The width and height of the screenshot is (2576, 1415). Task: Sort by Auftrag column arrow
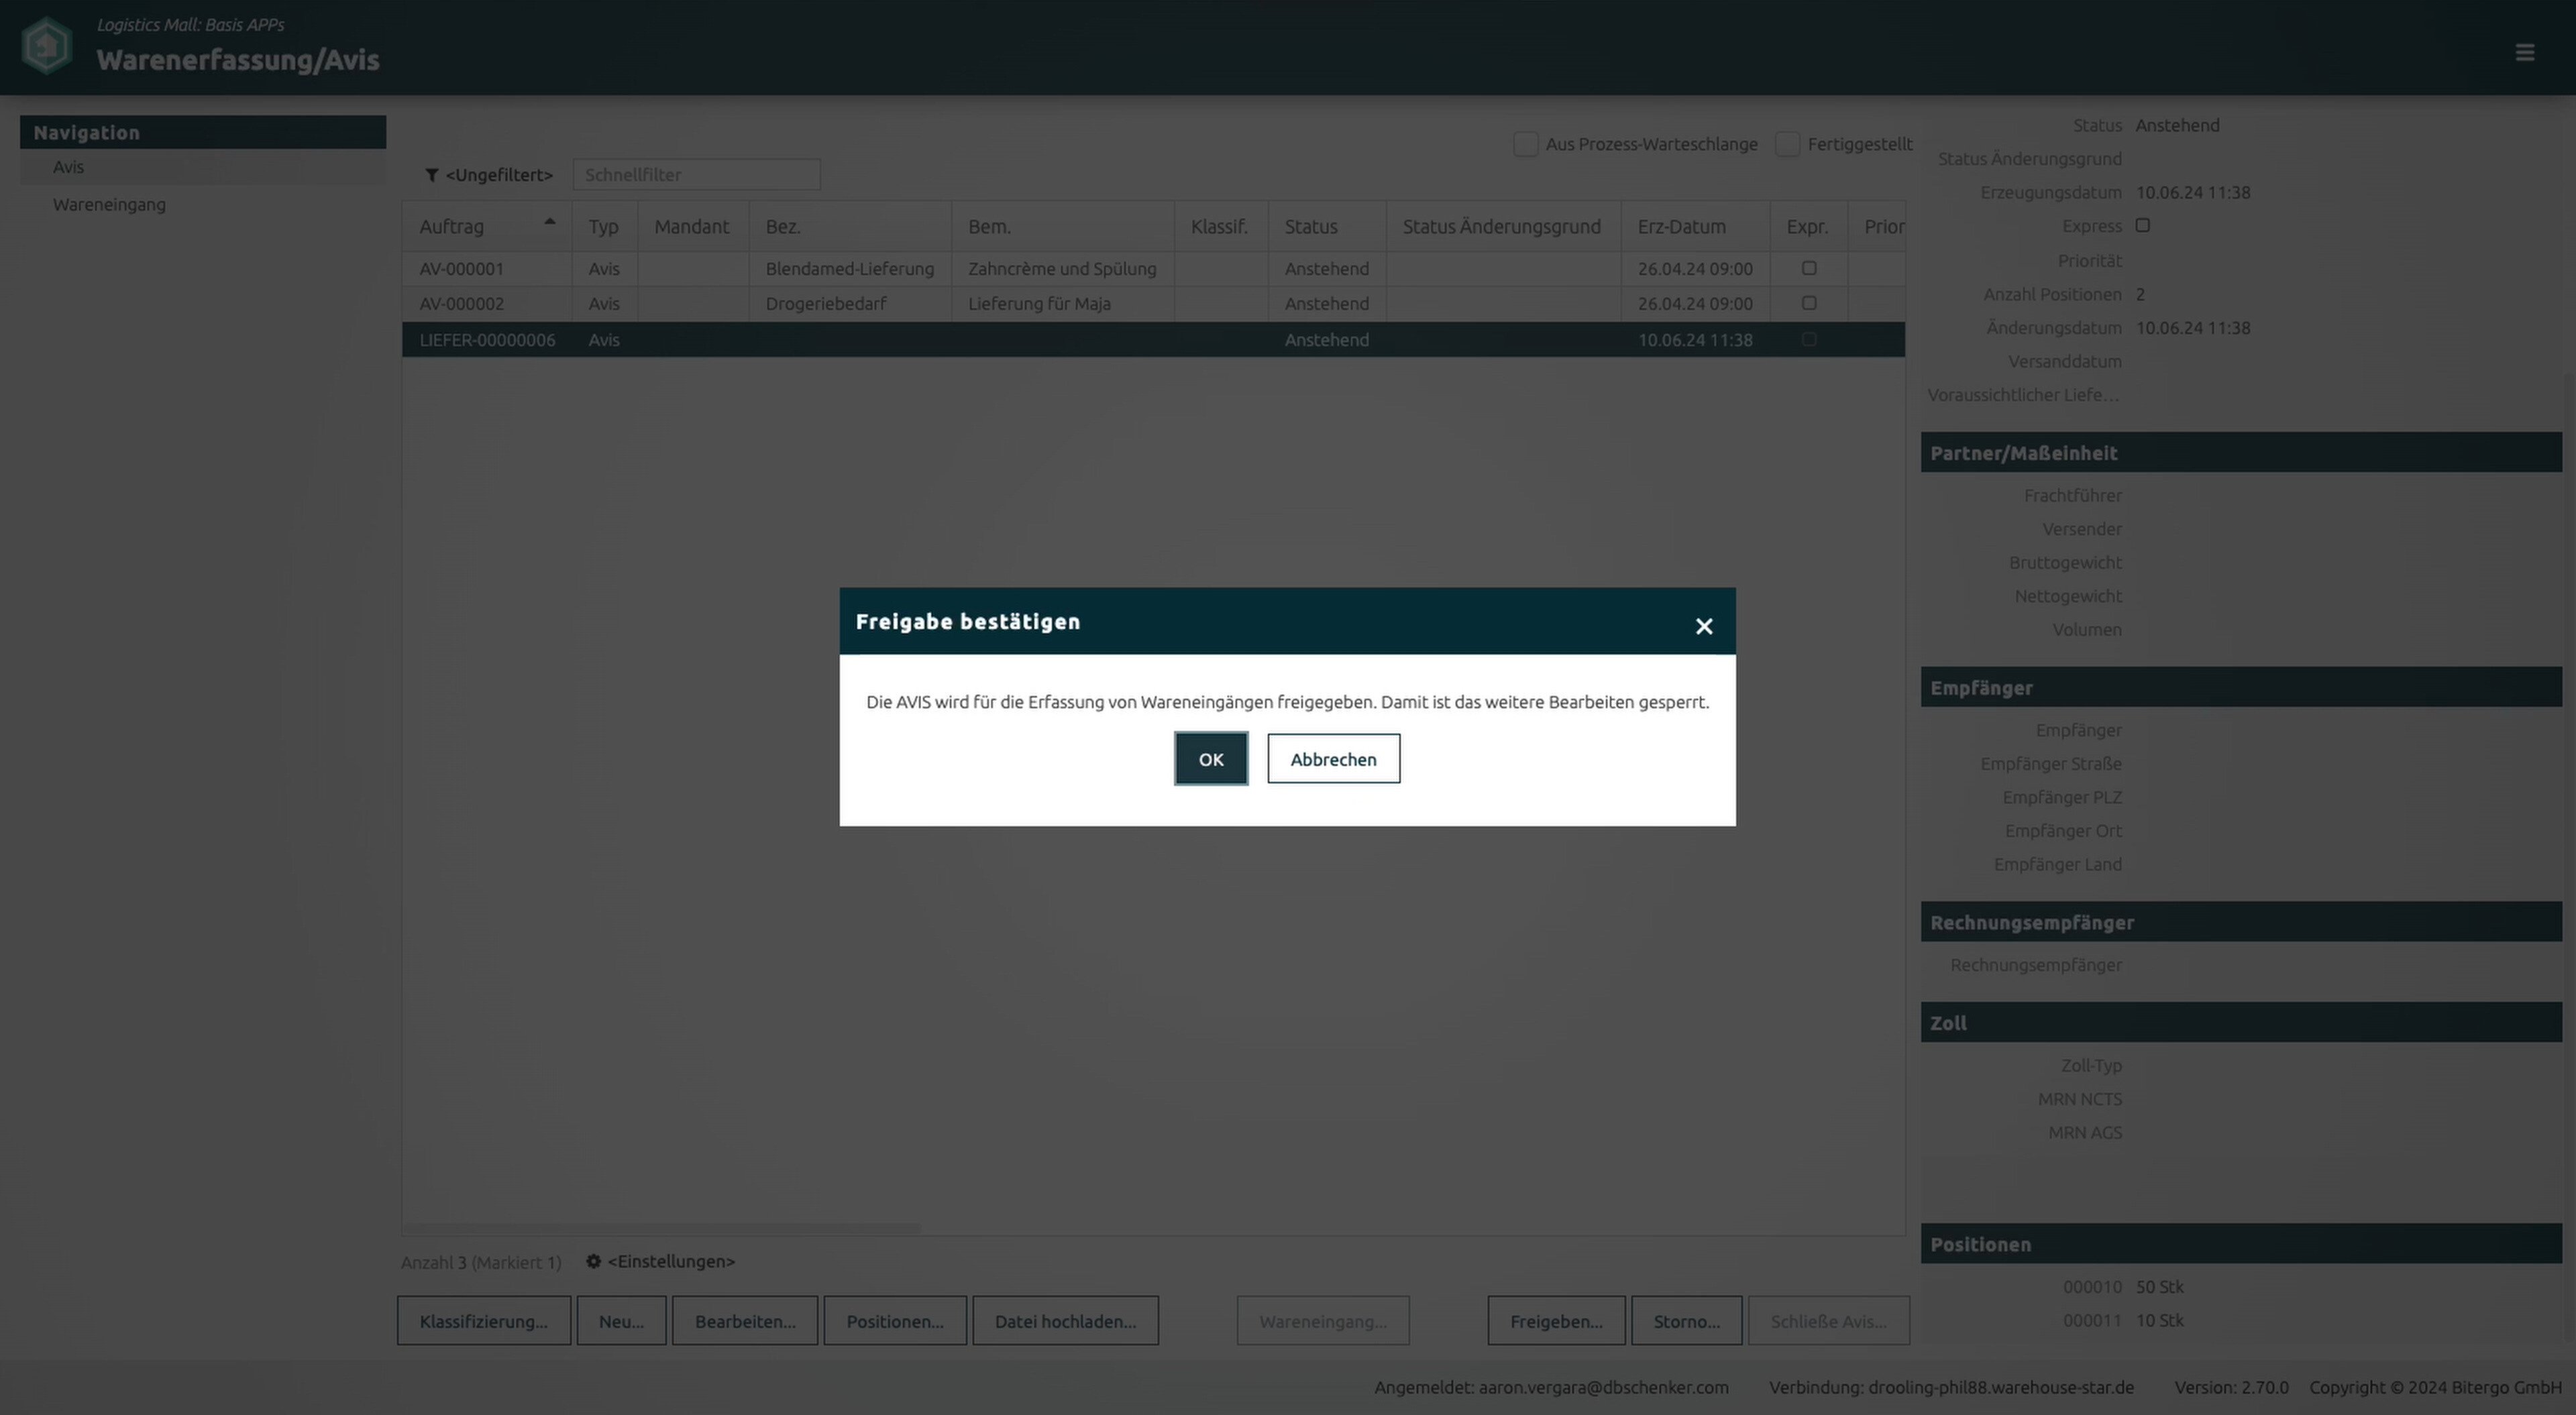click(549, 221)
